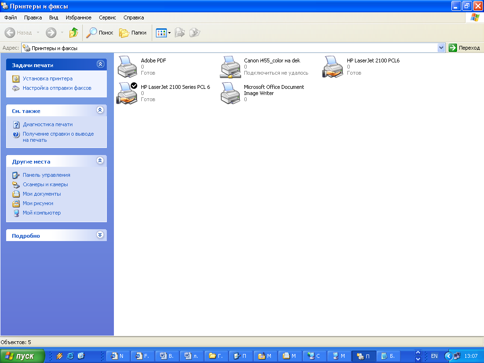The image size is (484, 363).
Task: Click the blue help icon beside Получение справки
Action: pyautogui.click(x=16, y=134)
